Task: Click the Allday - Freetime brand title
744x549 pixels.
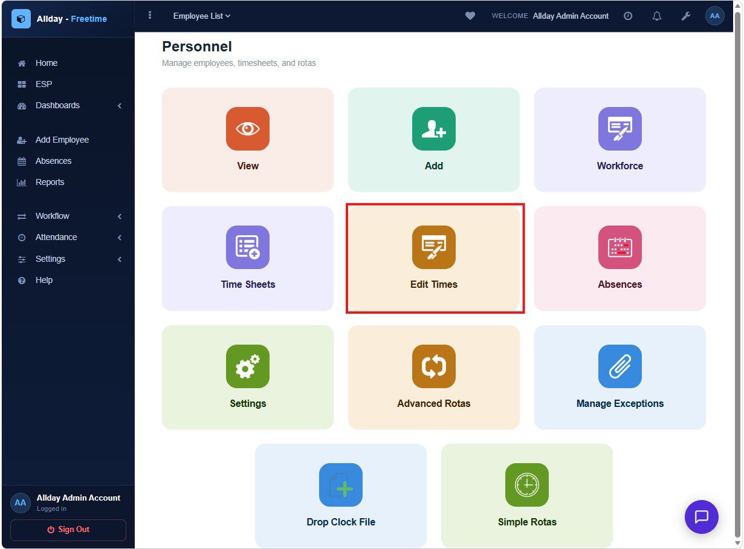Action: pos(72,19)
